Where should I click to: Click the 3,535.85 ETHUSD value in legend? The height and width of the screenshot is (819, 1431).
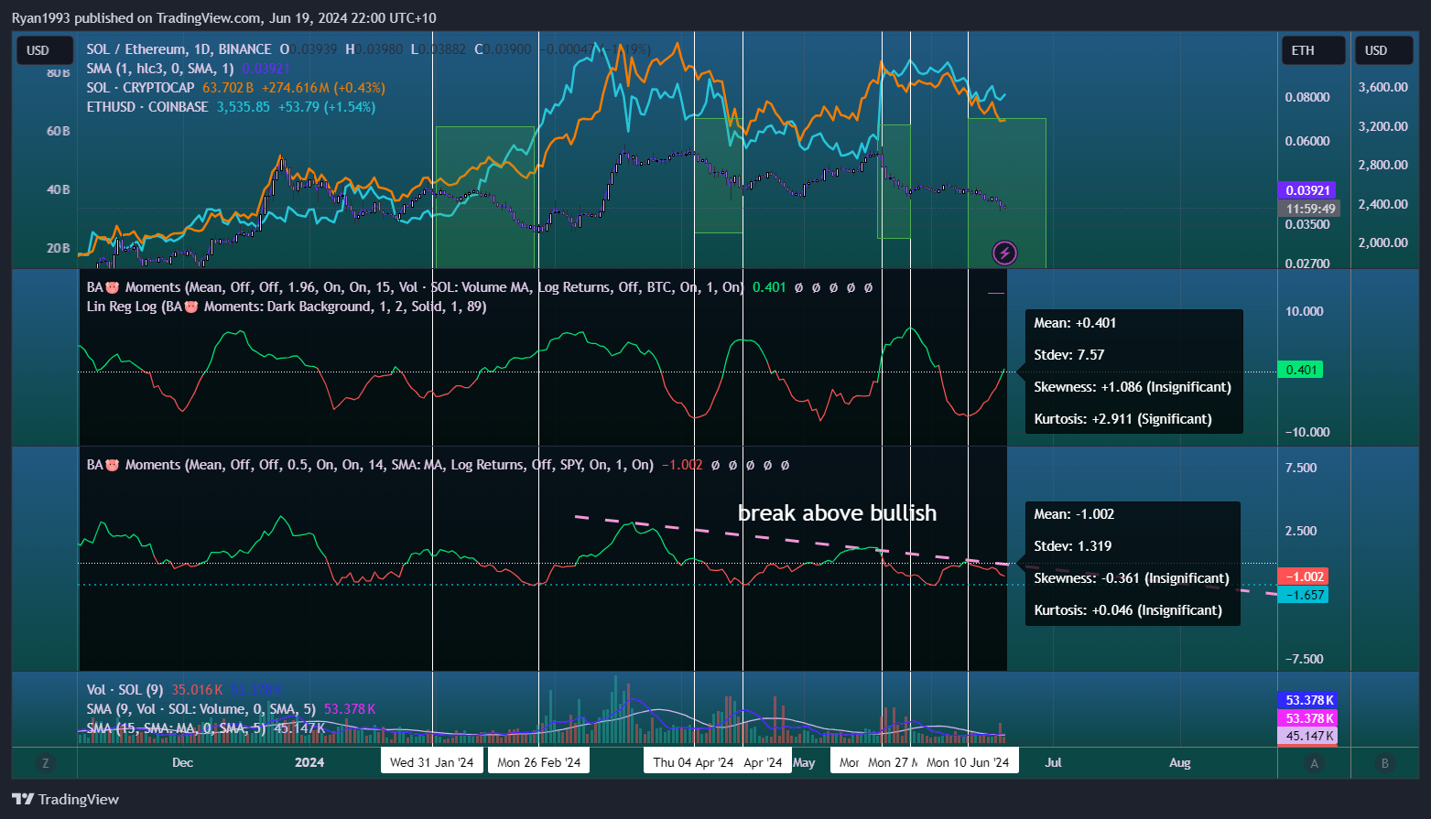pos(244,107)
